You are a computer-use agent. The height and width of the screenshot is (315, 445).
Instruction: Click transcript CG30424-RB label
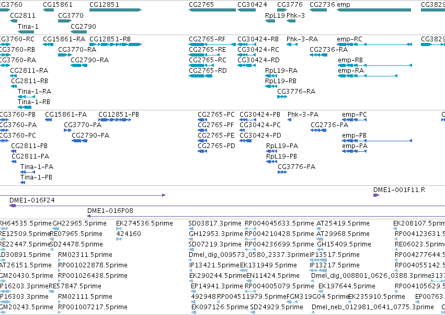[x=258, y=39]
